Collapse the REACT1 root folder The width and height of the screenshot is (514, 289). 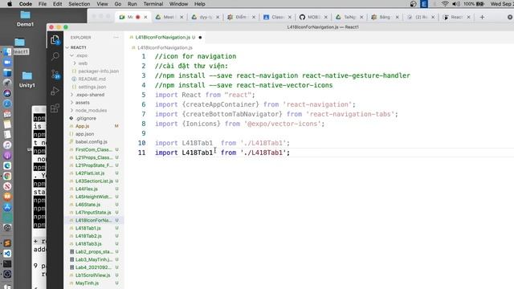click(x=67, y=47)
